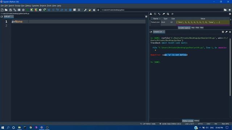Screen dimensions: 232x130
Task: Interrupt kernel stop square in console
Action: pyautogui.click(x=223, y=32)
